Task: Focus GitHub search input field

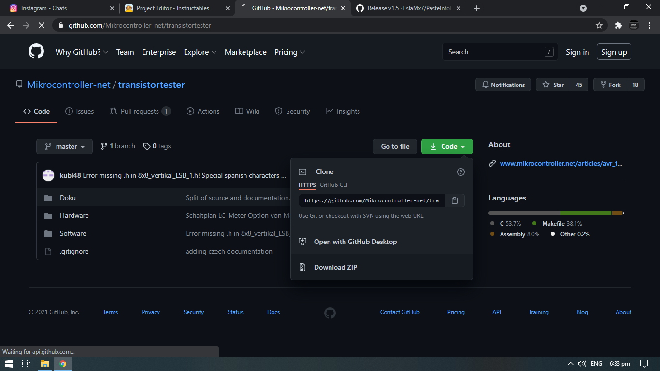Action: (500, 52)
